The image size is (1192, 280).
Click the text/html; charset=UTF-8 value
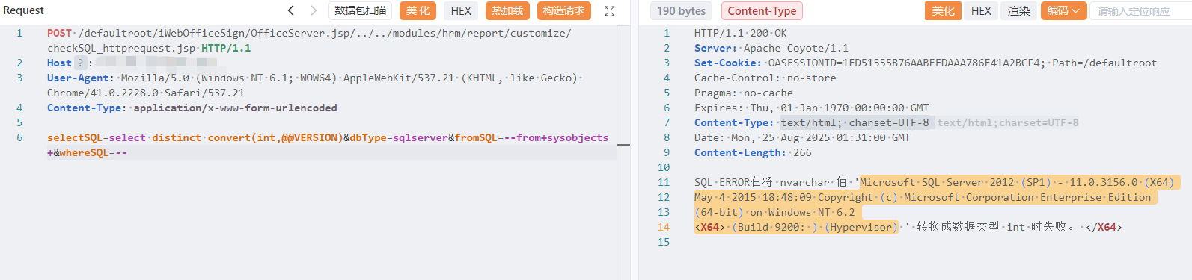(855, 122)
